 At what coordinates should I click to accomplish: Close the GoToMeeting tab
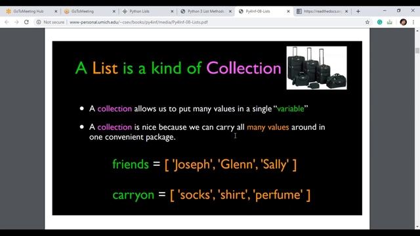(x=114, y=11)
